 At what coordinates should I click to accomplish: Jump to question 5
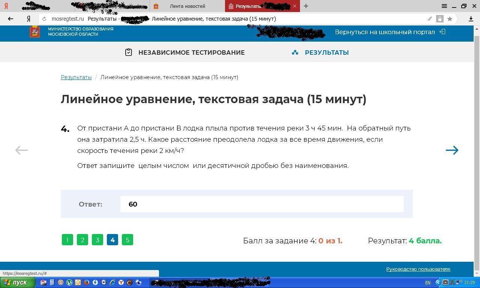click(127, 240)
